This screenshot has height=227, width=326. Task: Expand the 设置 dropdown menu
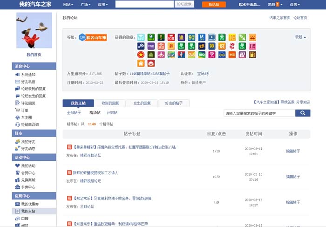295,4
